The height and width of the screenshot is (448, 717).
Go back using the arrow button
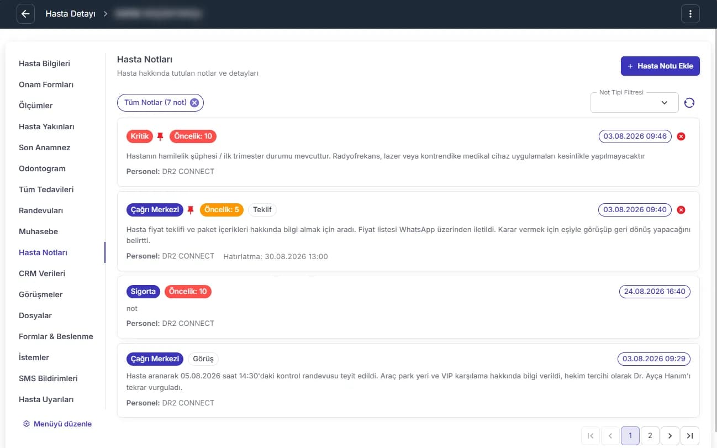[x=26, y=14]
